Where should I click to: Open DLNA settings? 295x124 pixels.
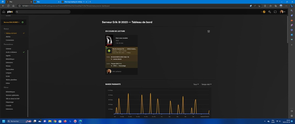8,76
